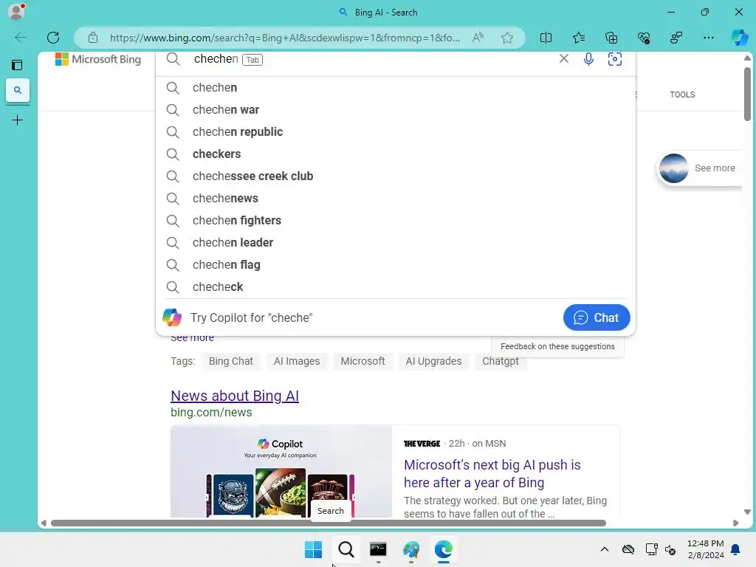This screenshot has width=756, height=567.
Task: Open The Verge Microsoft AI push article
Action: (492, 473)
